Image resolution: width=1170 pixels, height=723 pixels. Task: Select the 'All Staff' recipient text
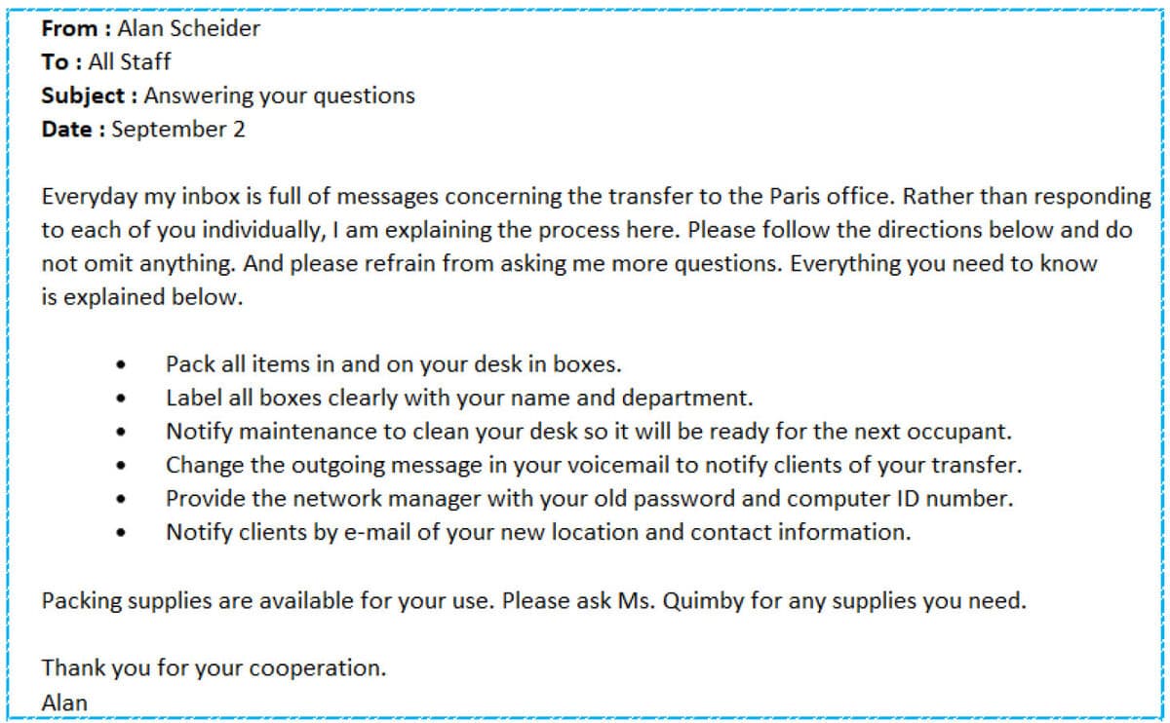point(129,61)
